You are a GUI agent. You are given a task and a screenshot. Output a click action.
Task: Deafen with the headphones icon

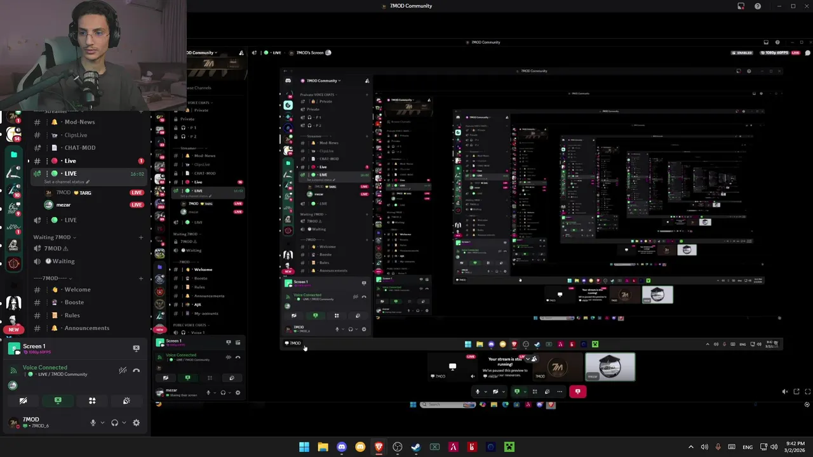pos(114,423)
